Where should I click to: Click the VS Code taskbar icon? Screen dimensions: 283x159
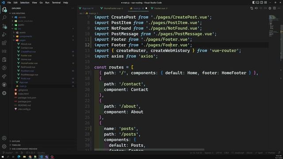41,157
